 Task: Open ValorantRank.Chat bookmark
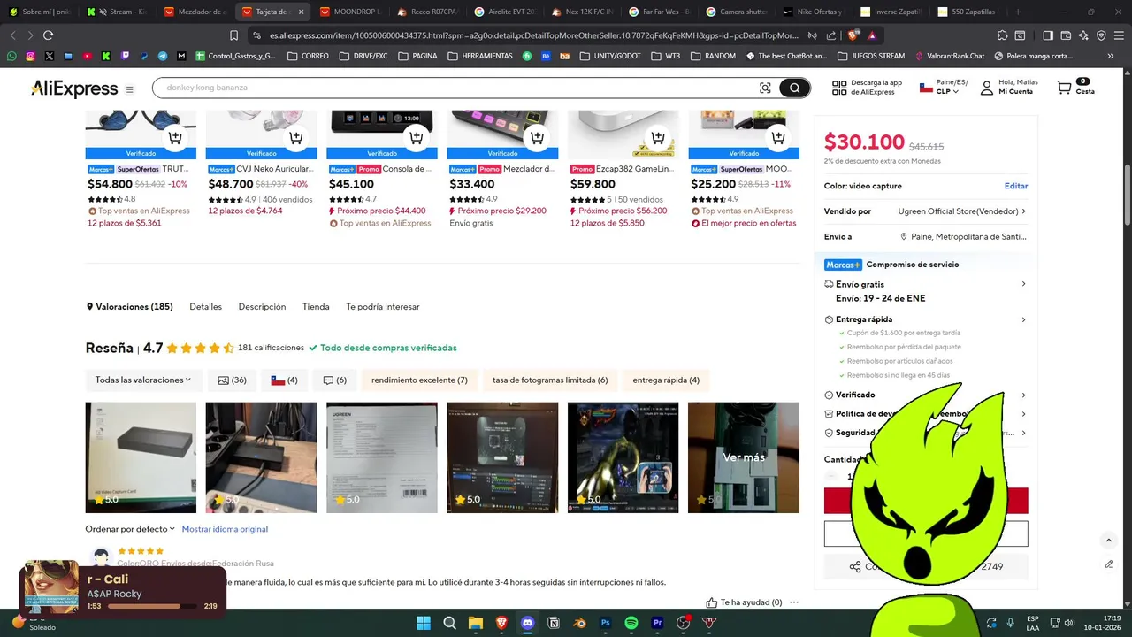[x=948, y=56]
